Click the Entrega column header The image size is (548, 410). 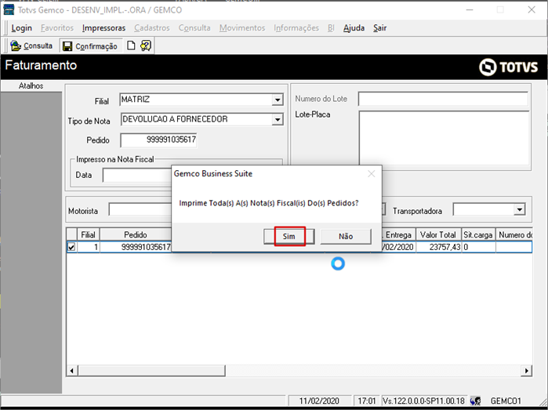[x=398, y=234]
